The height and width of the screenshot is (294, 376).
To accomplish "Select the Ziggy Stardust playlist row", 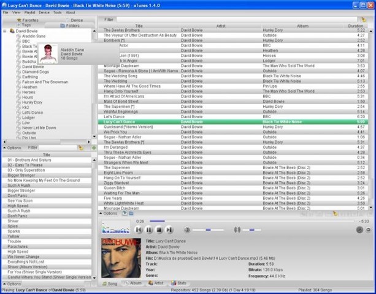I will (233, 183).
